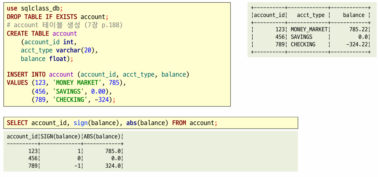Click the 'acct_type varchar(20)' definition
Screen dimensions: 378x177
(59, 50)
